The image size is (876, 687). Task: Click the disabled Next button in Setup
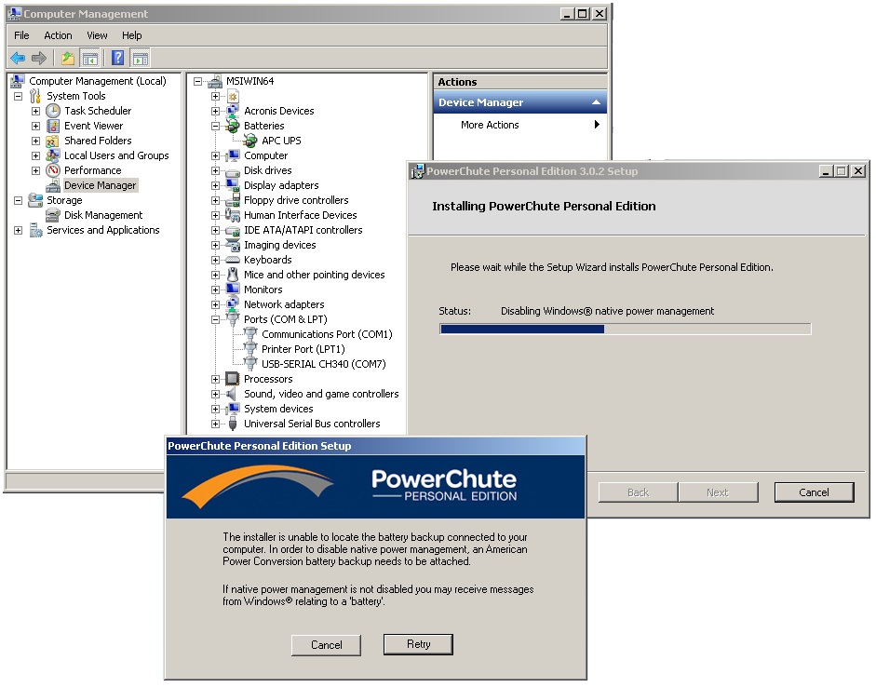718,492
